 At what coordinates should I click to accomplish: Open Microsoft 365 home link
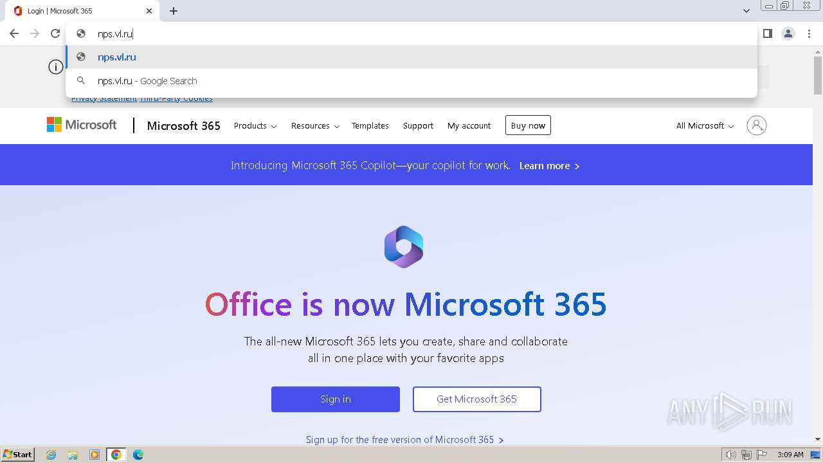pos(183,126)
